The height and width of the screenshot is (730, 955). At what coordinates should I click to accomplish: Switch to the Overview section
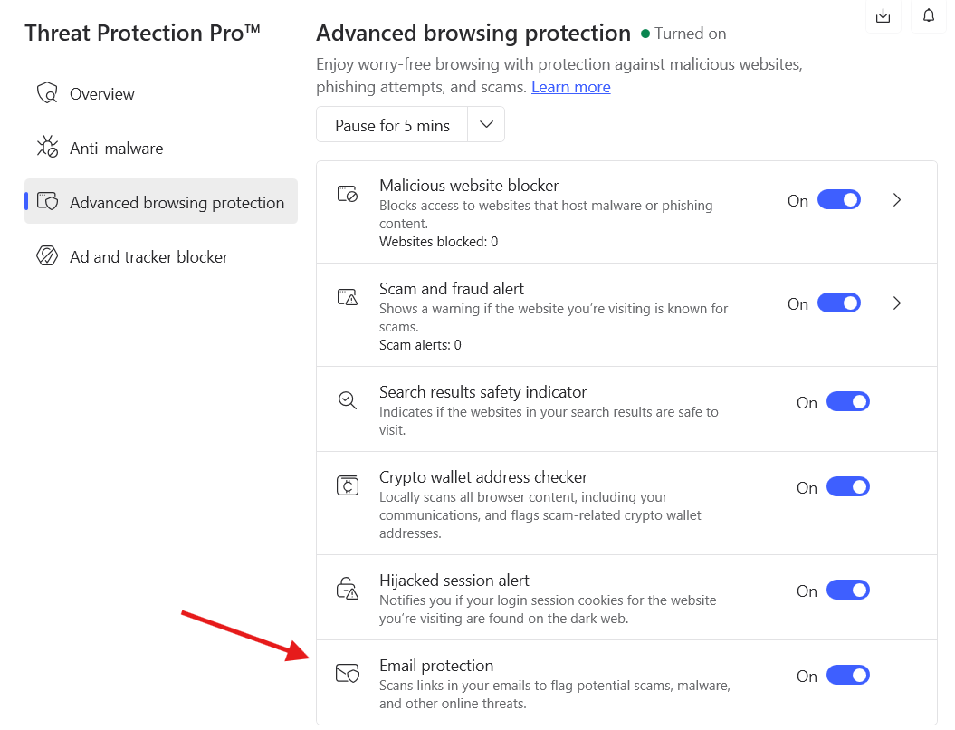click(x=102, y=93)
